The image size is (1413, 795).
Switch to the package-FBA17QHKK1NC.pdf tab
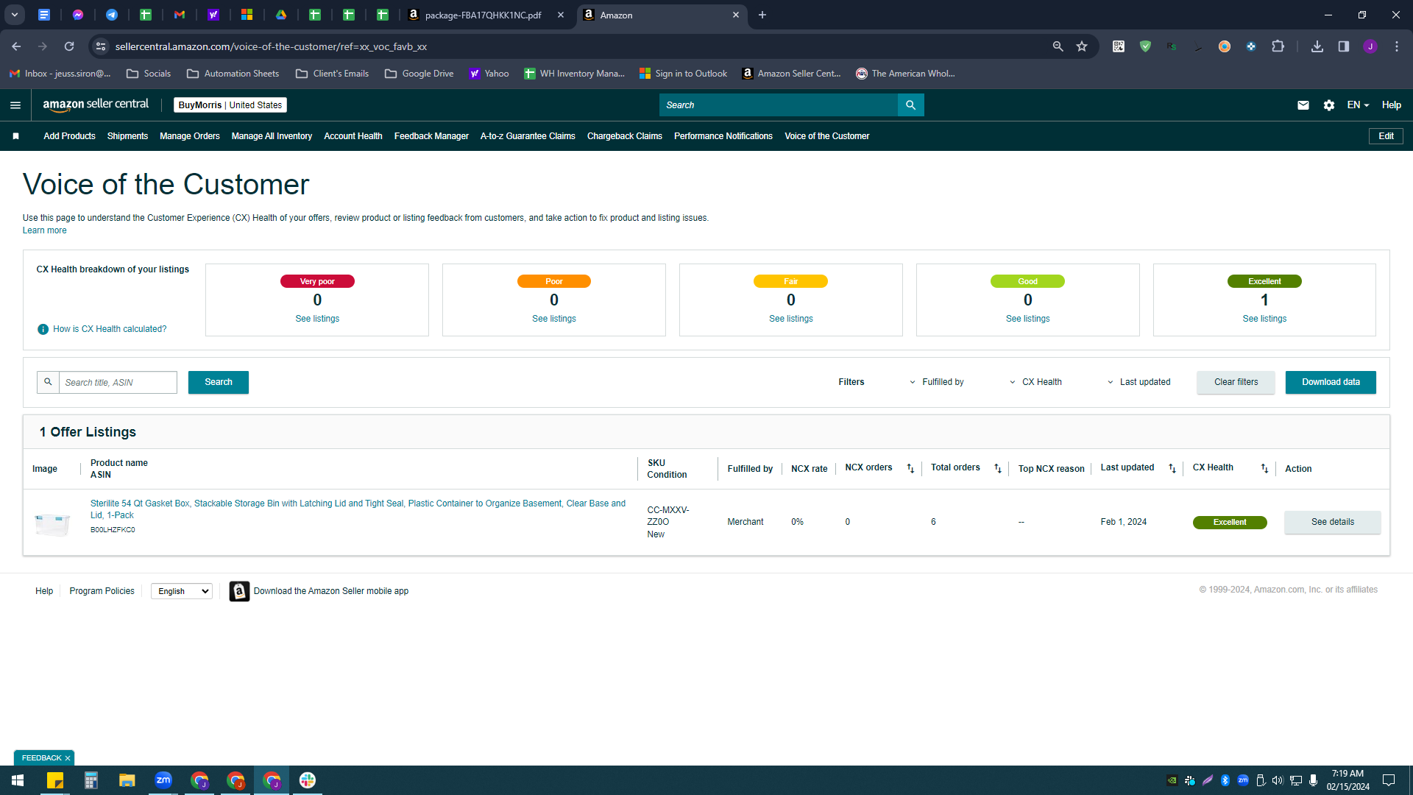[485, 15]
